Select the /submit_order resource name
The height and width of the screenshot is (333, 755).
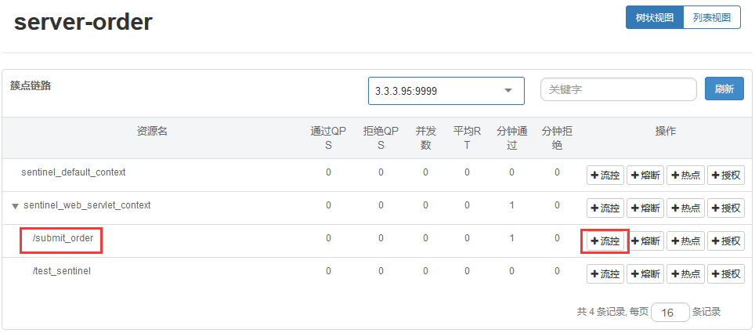click(62, 238)
